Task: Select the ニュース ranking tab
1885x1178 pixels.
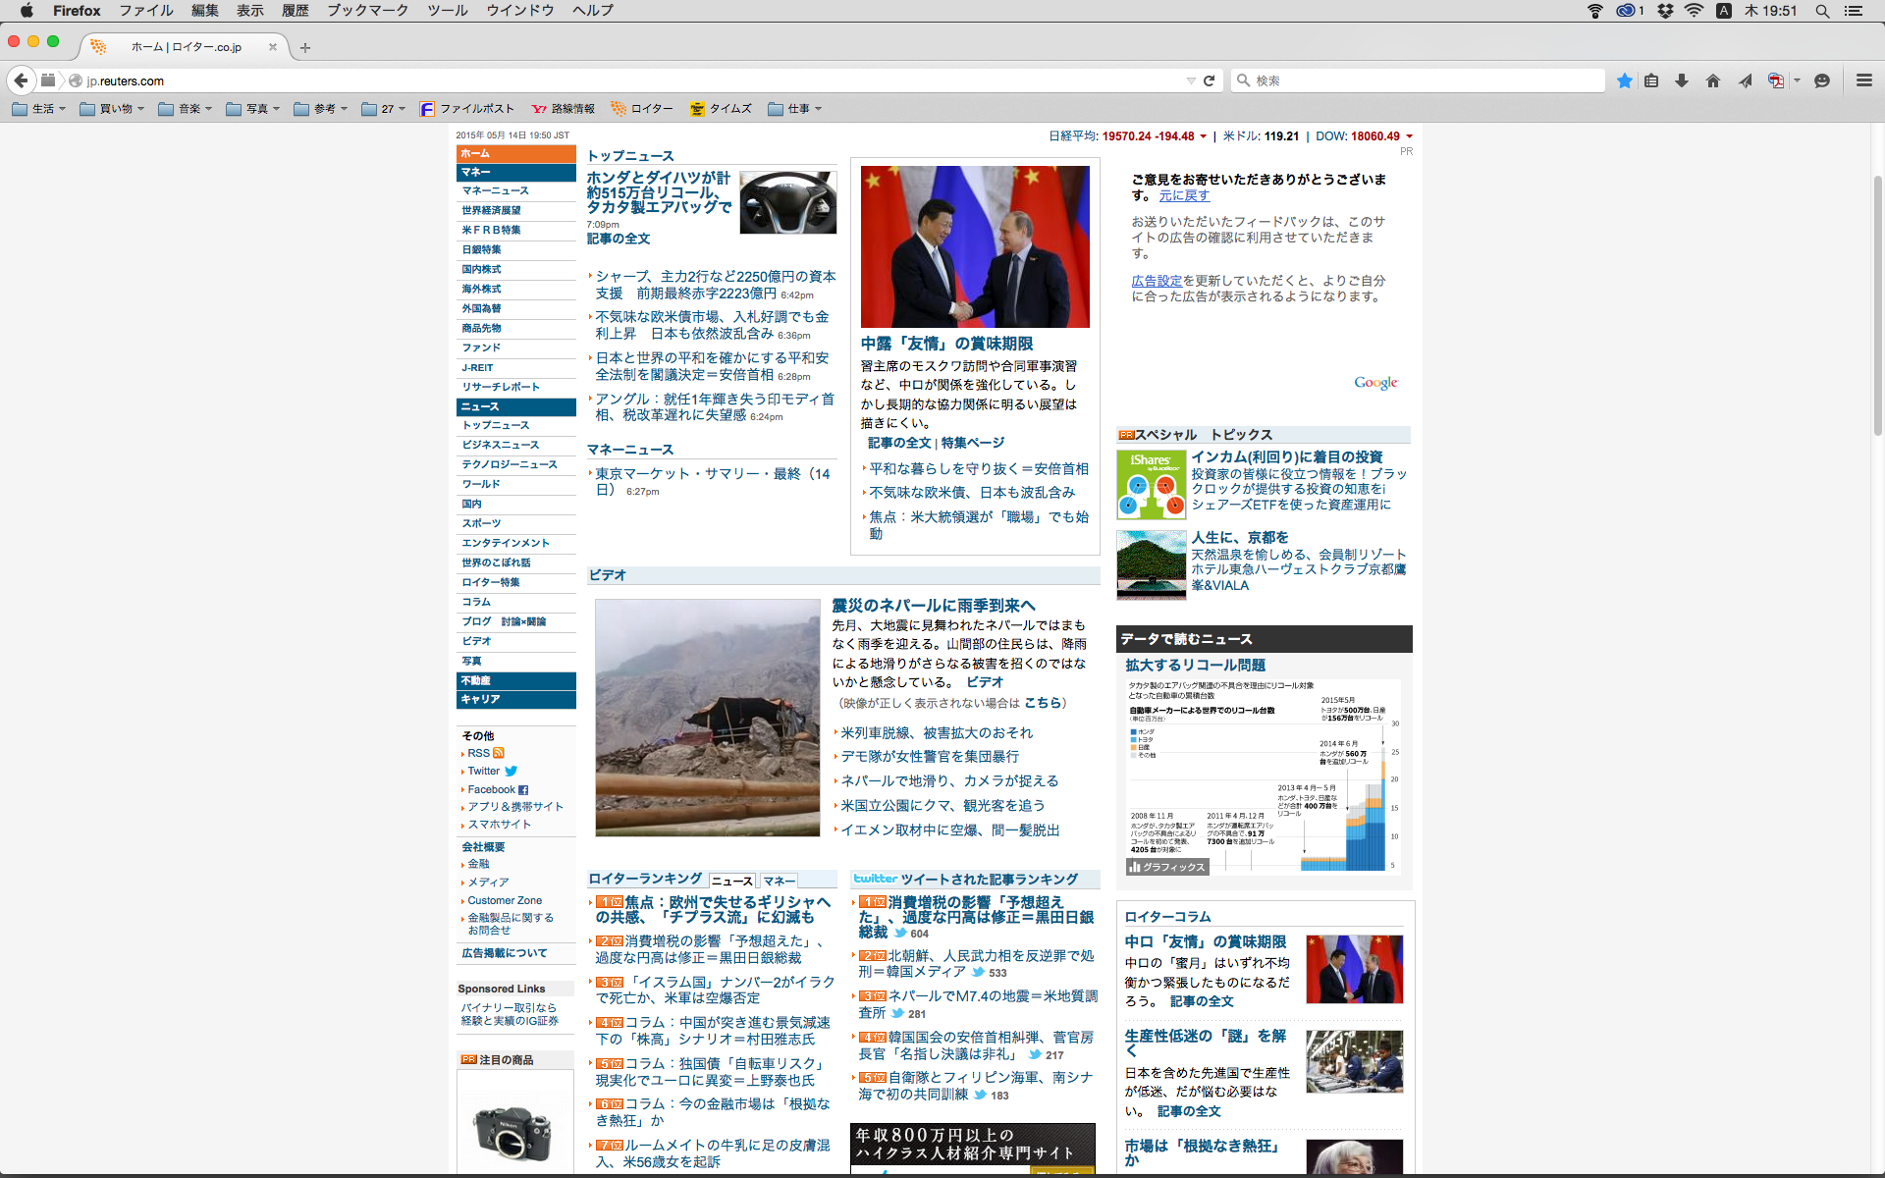Action: (732, 881)
